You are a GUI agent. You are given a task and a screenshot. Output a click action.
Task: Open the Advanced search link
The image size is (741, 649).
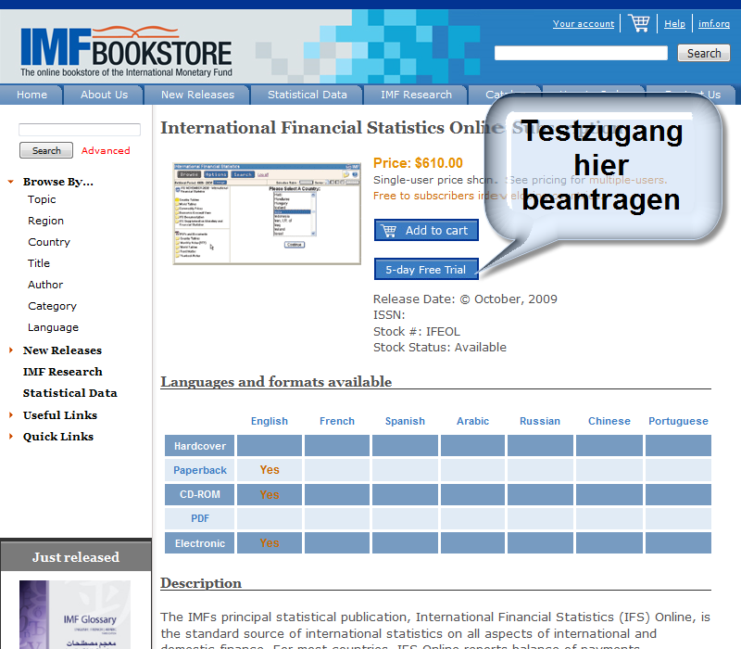point(106,150)
